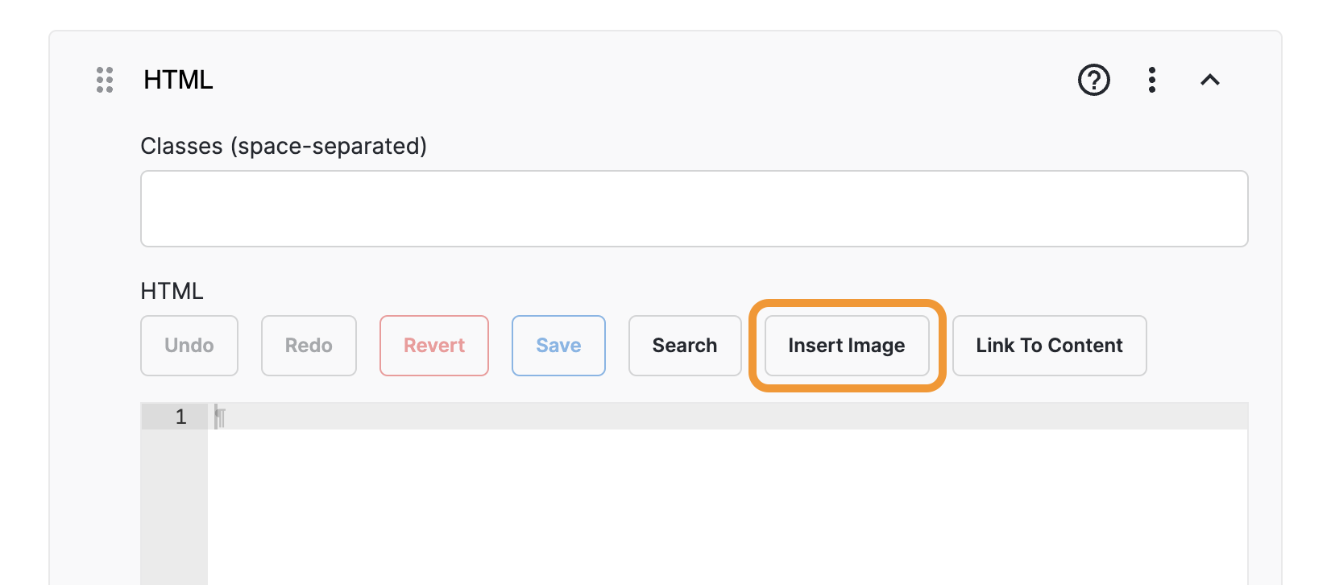Click the HTML block title text

point(178,80)
